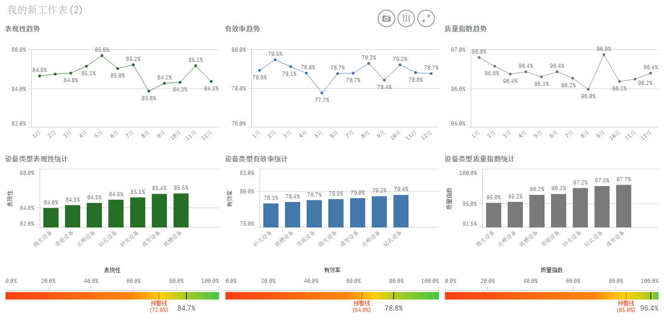Screen dimensions: 664x335
Task: Select the gray 95.2% 出榫设备 bar
Action: pyautogui.click(x=516, y=215)
